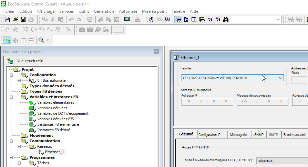308x167 pixels.
Task: Switch to the Messagerie tab
Action: tap(238, 135)
